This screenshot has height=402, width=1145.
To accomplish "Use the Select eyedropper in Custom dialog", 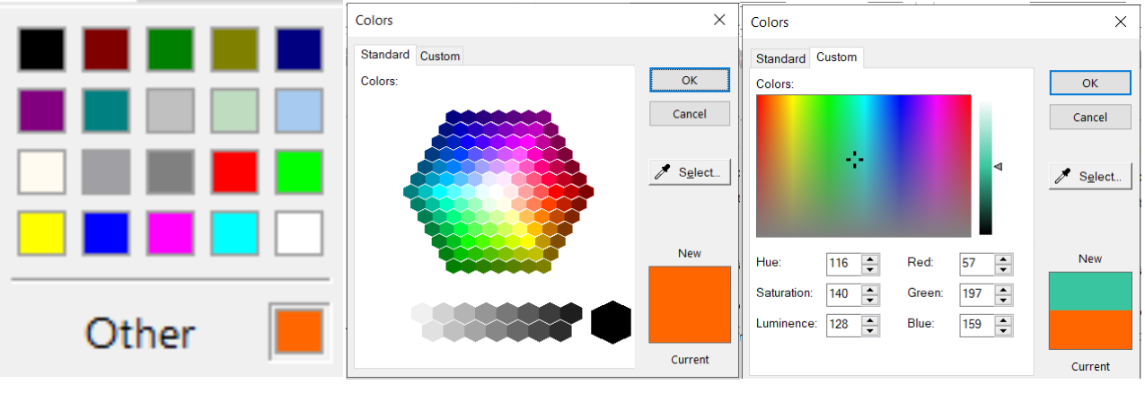I will [x=1089, y=177].
